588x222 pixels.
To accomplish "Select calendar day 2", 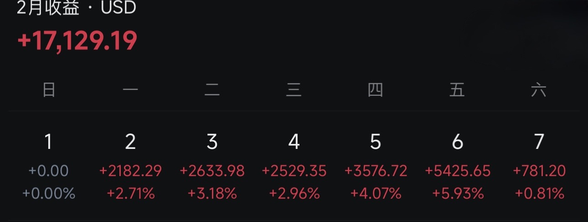I will [x=130, y=142].
